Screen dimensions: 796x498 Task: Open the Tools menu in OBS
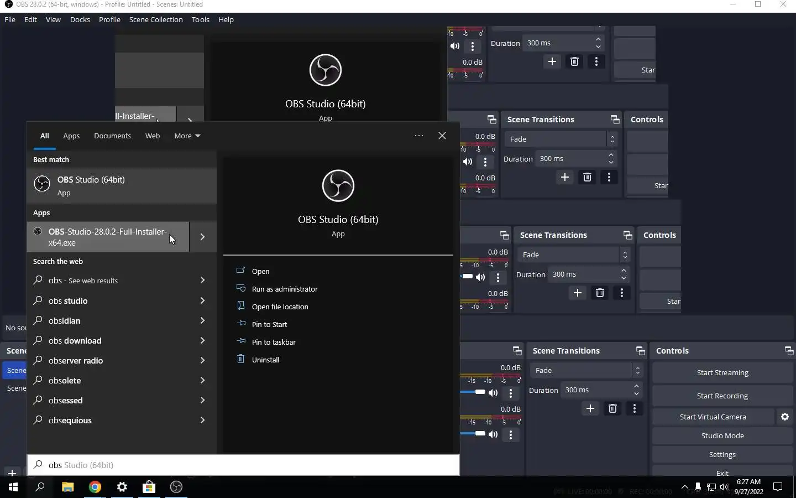pyautogui.click(x=201, y=19)
